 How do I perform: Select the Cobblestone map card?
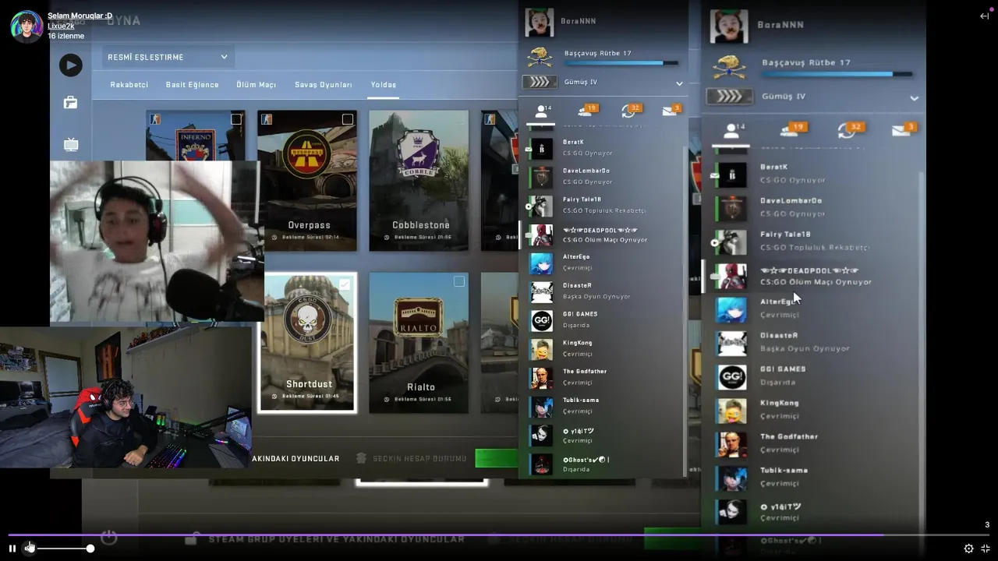pos(419,181)
